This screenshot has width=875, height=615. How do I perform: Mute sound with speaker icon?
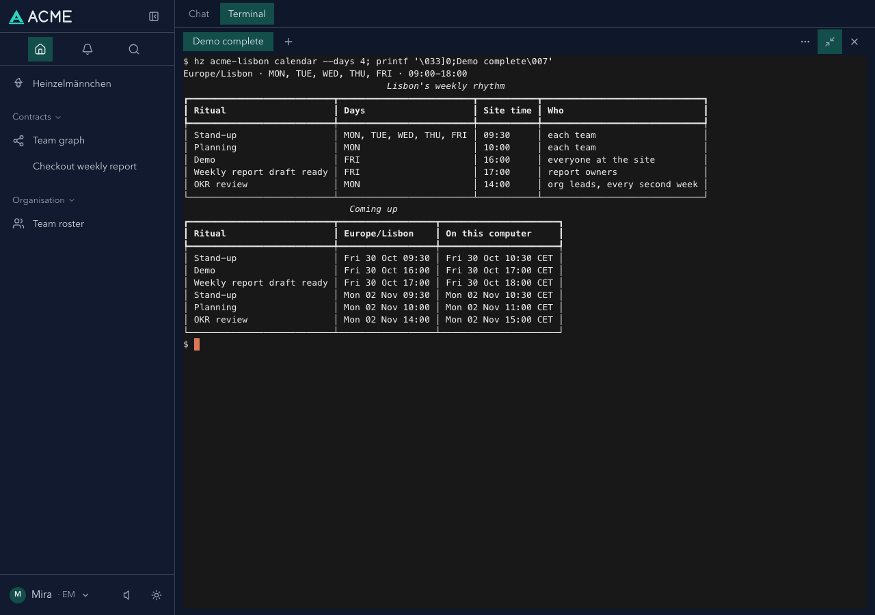click(x=126, y=595)
